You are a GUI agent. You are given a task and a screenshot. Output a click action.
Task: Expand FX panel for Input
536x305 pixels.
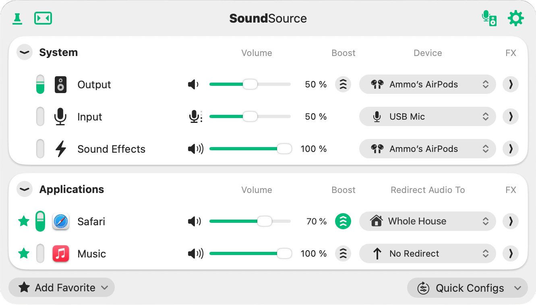click(x=511, y=116)
